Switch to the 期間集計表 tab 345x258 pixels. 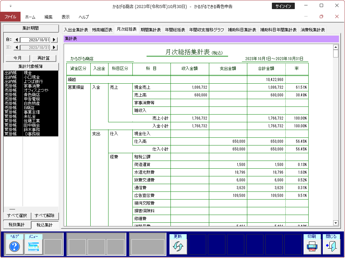(x=151, y=30)
